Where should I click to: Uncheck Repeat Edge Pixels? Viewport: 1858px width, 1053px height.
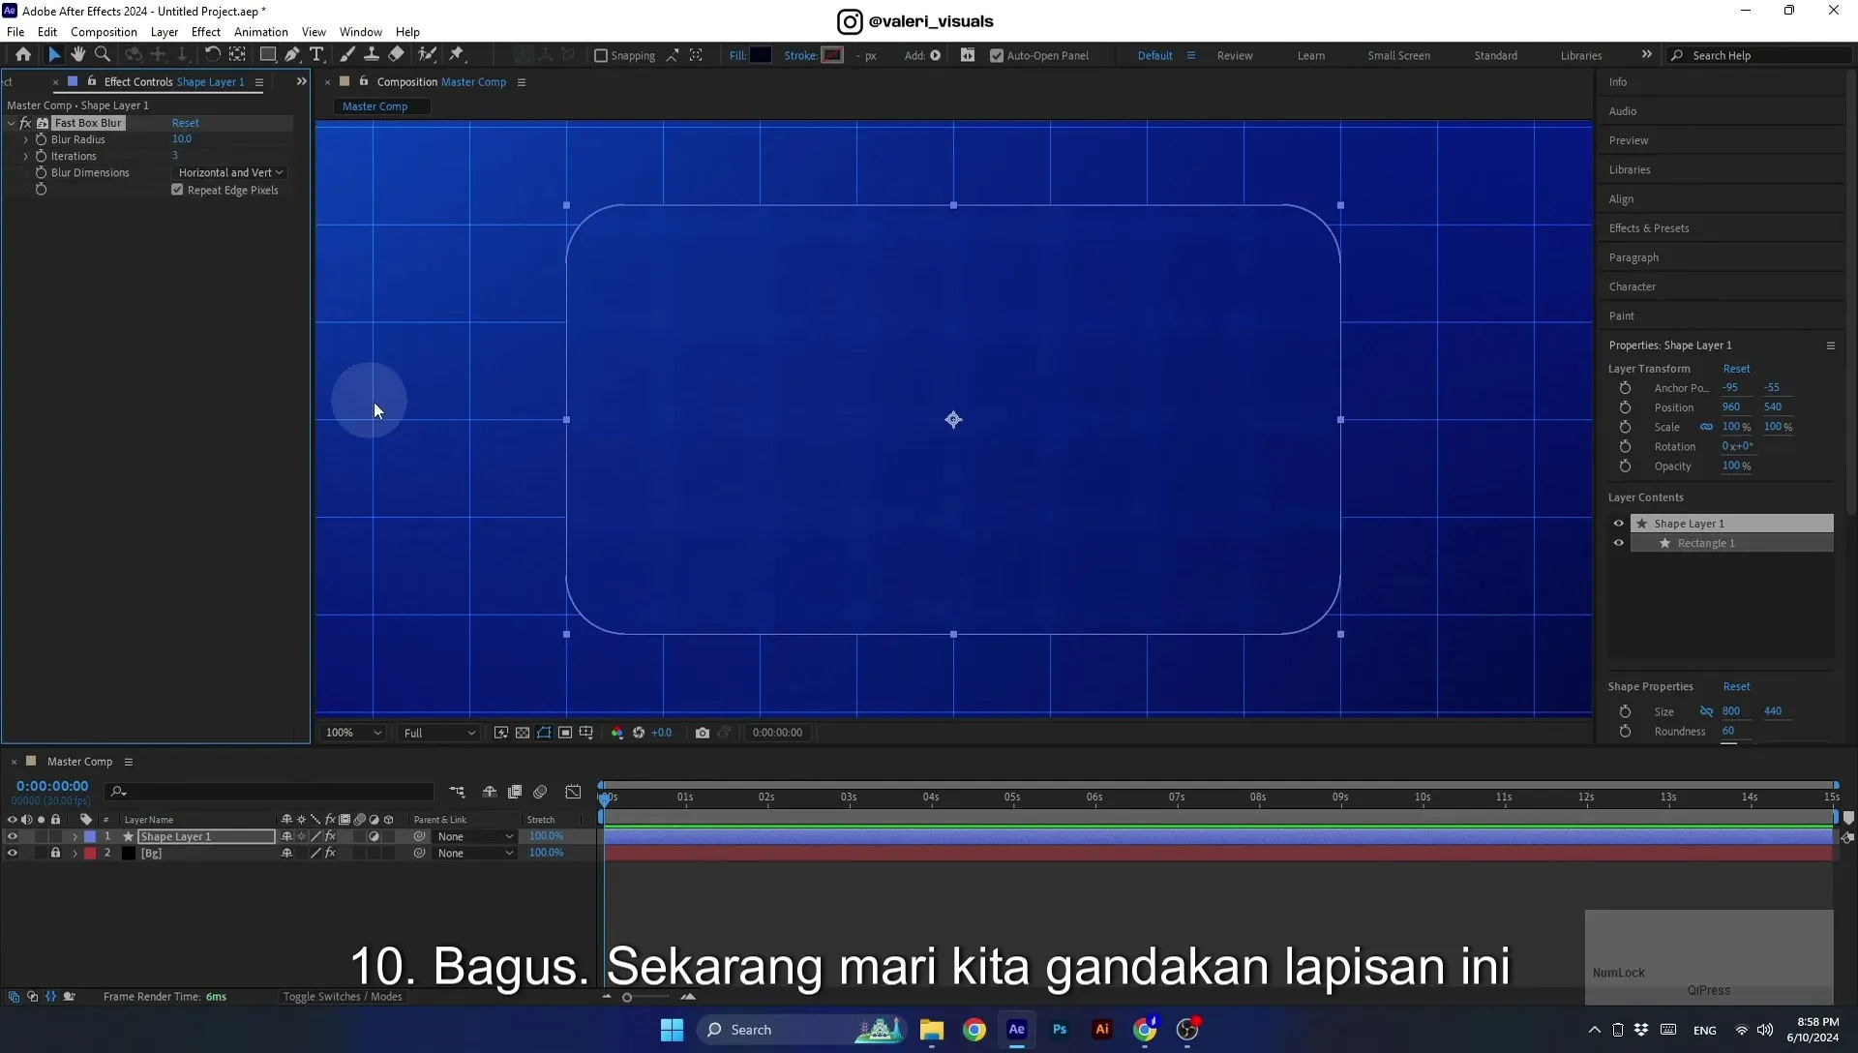(x=177, y=191)
